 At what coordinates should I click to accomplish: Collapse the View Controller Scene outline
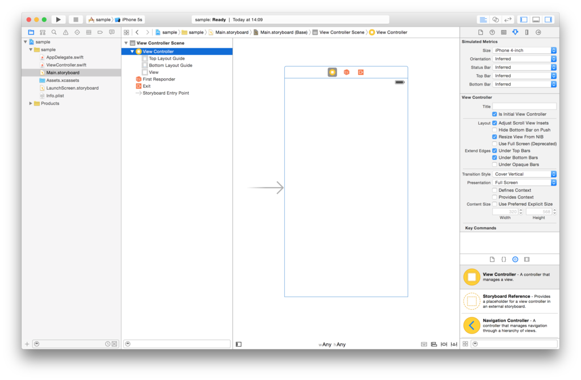pyautogui.click(x=126, y=43)
